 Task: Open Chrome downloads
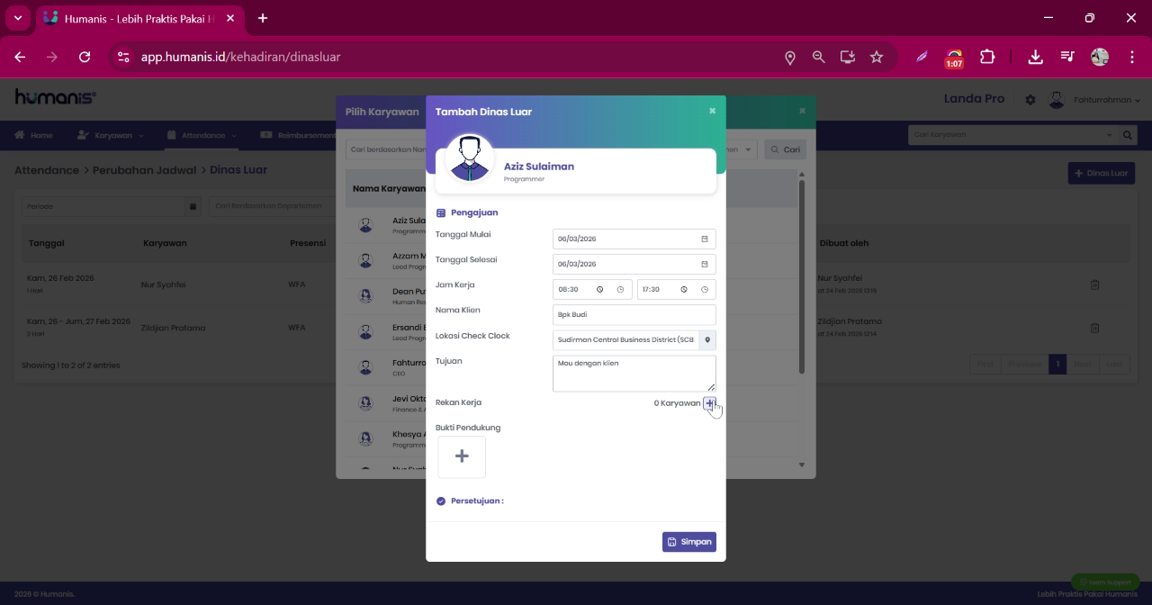1036,57
